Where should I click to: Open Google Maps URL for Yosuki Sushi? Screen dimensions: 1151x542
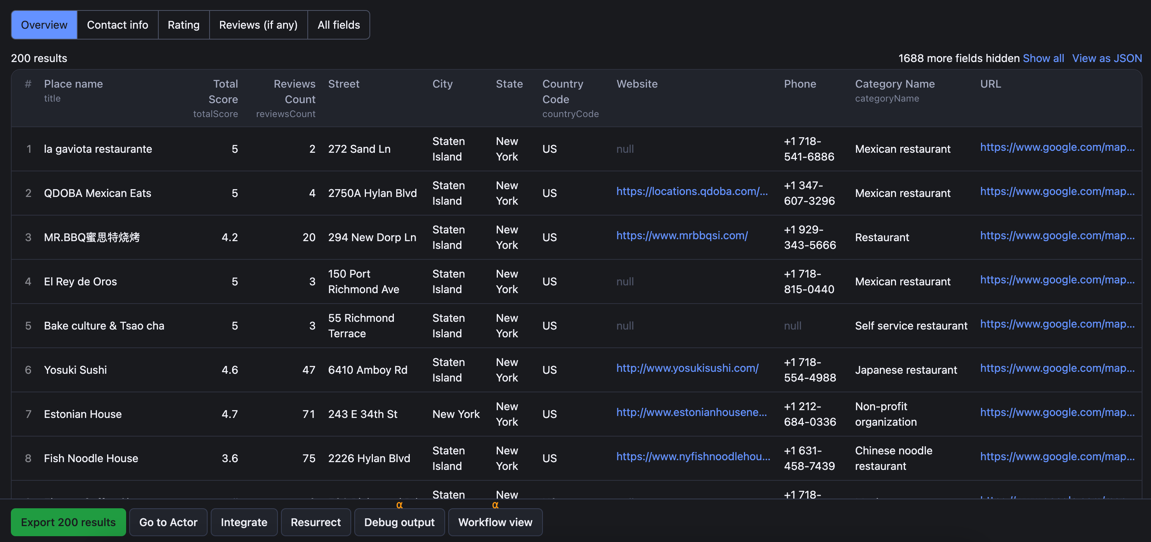tap(1057, 368)
